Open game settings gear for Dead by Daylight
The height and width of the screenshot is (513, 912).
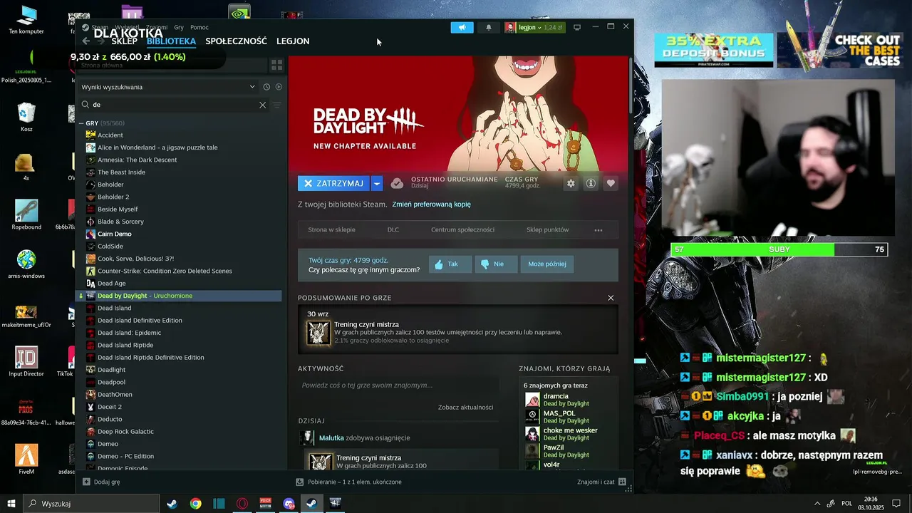[x=571, y=183]
